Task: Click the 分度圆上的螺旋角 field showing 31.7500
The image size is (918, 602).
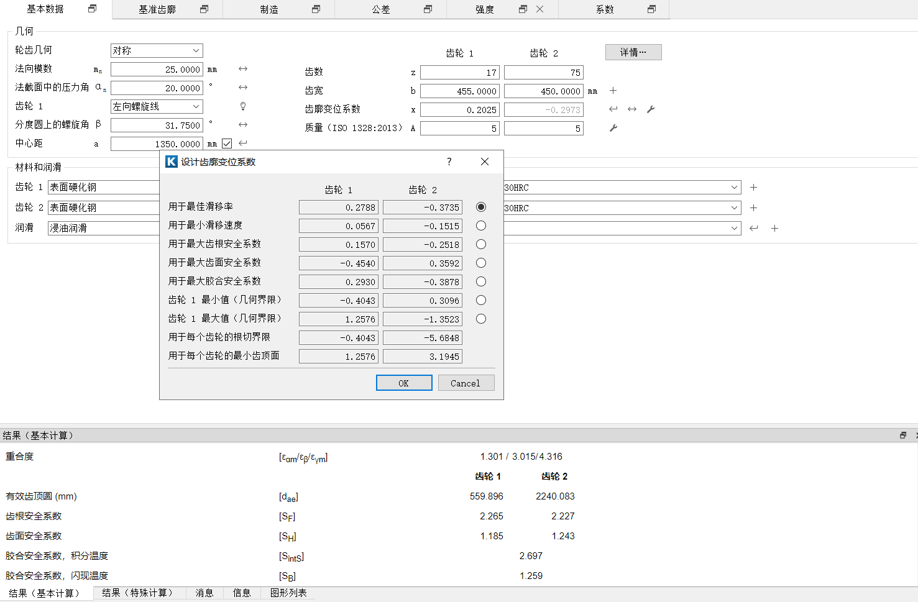Action: pos(157,125)
